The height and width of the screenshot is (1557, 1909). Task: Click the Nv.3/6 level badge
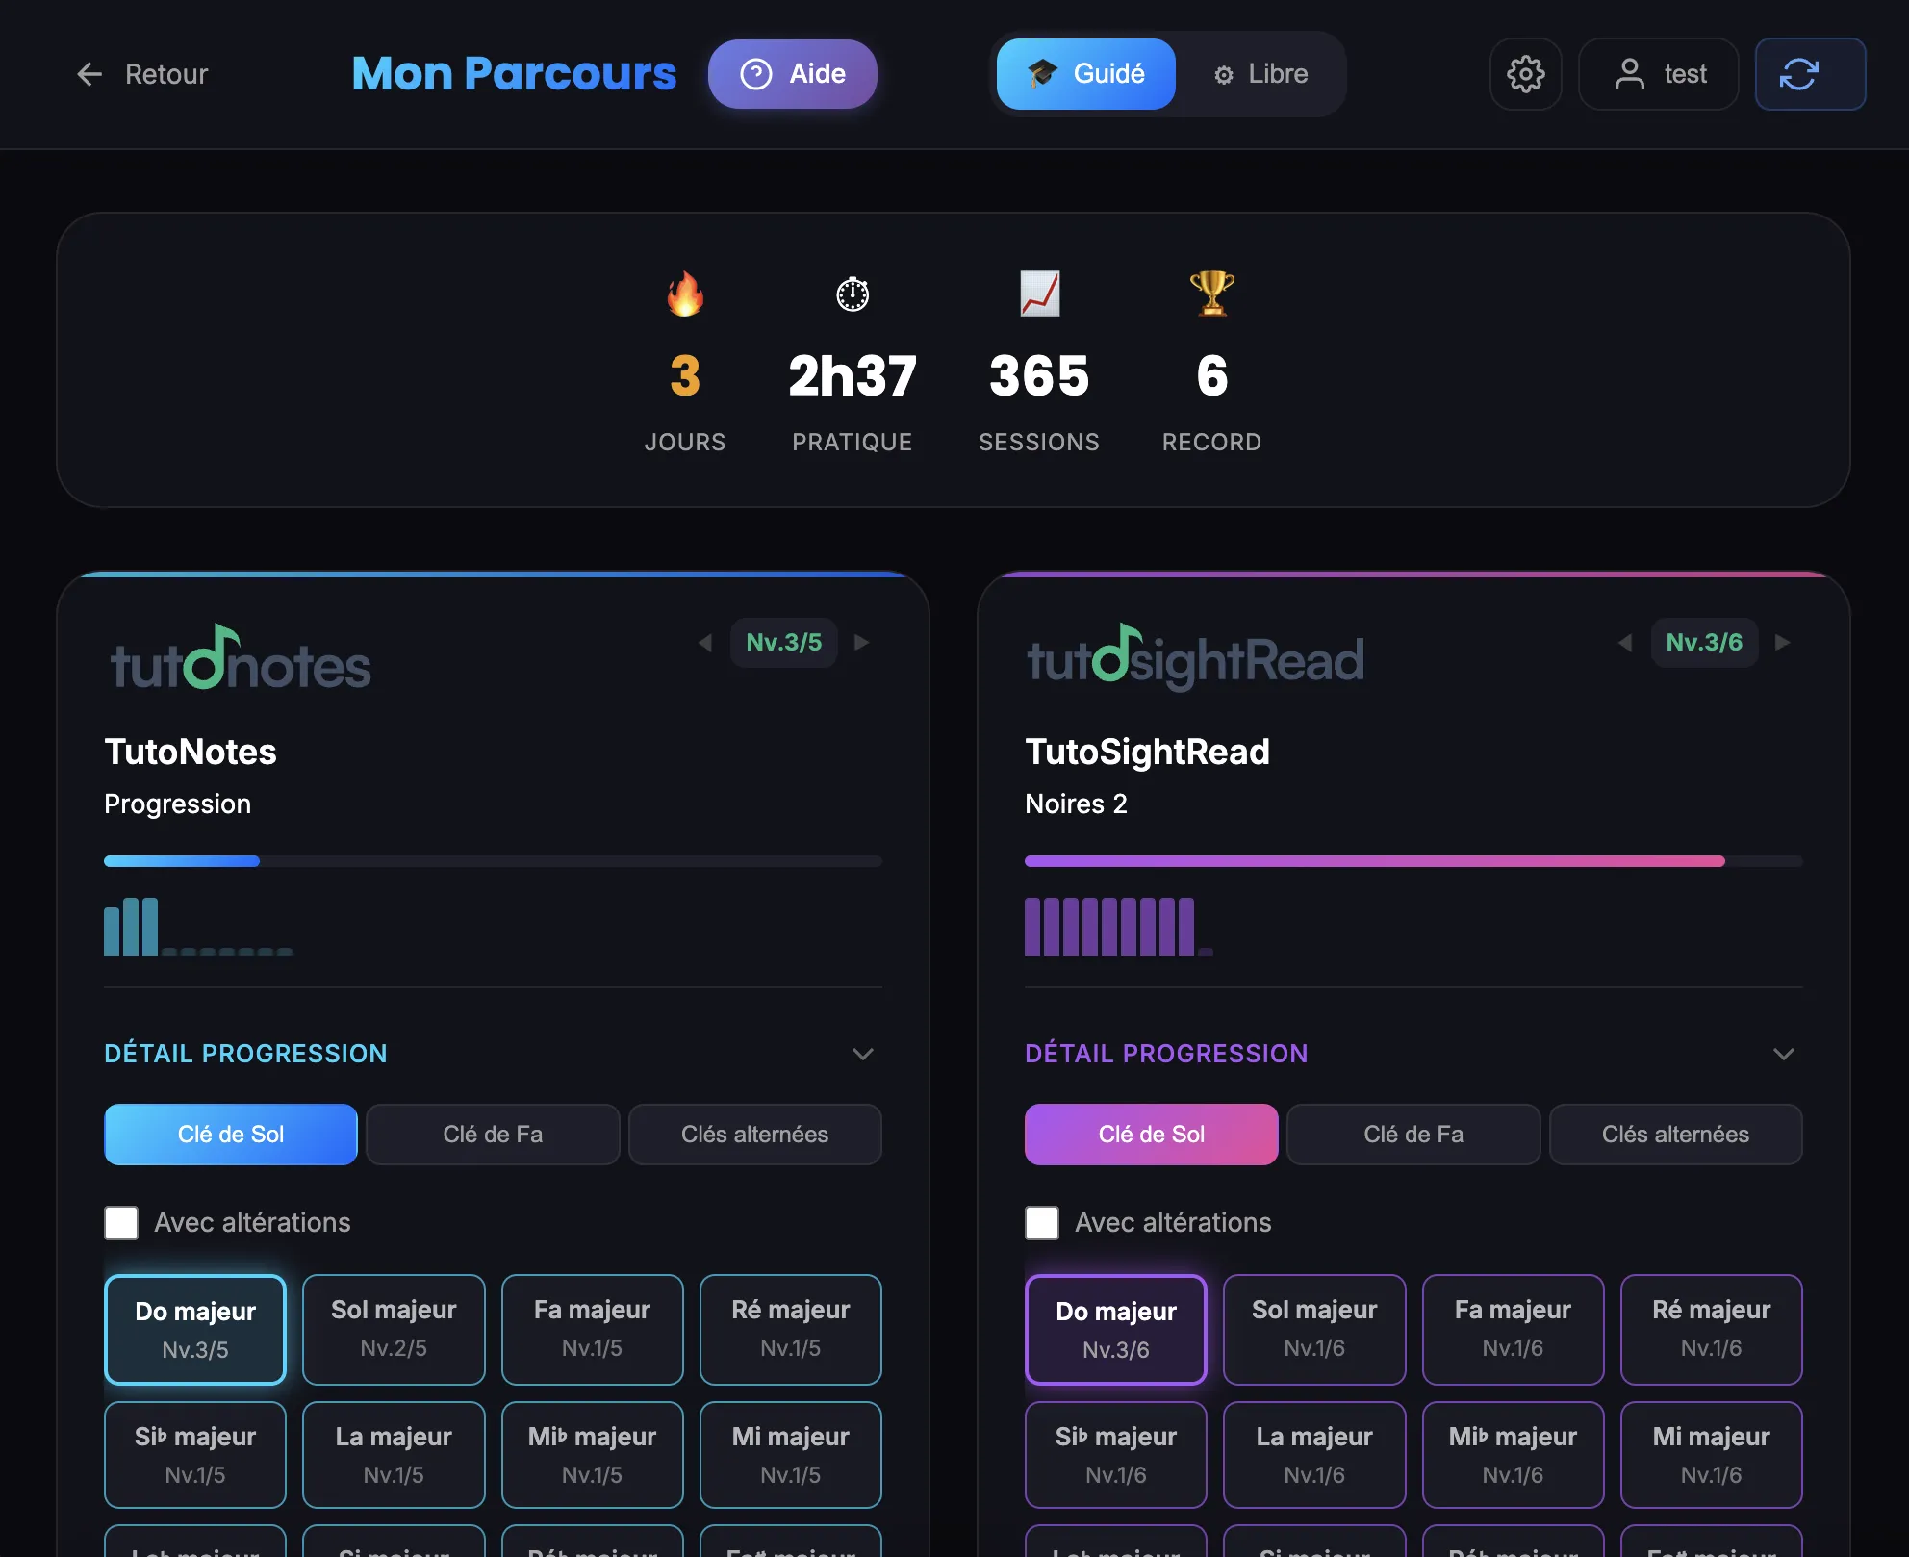pos(1704,643)
